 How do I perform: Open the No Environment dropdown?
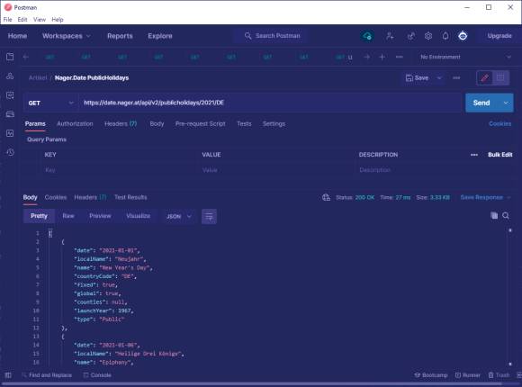point(465,57)
